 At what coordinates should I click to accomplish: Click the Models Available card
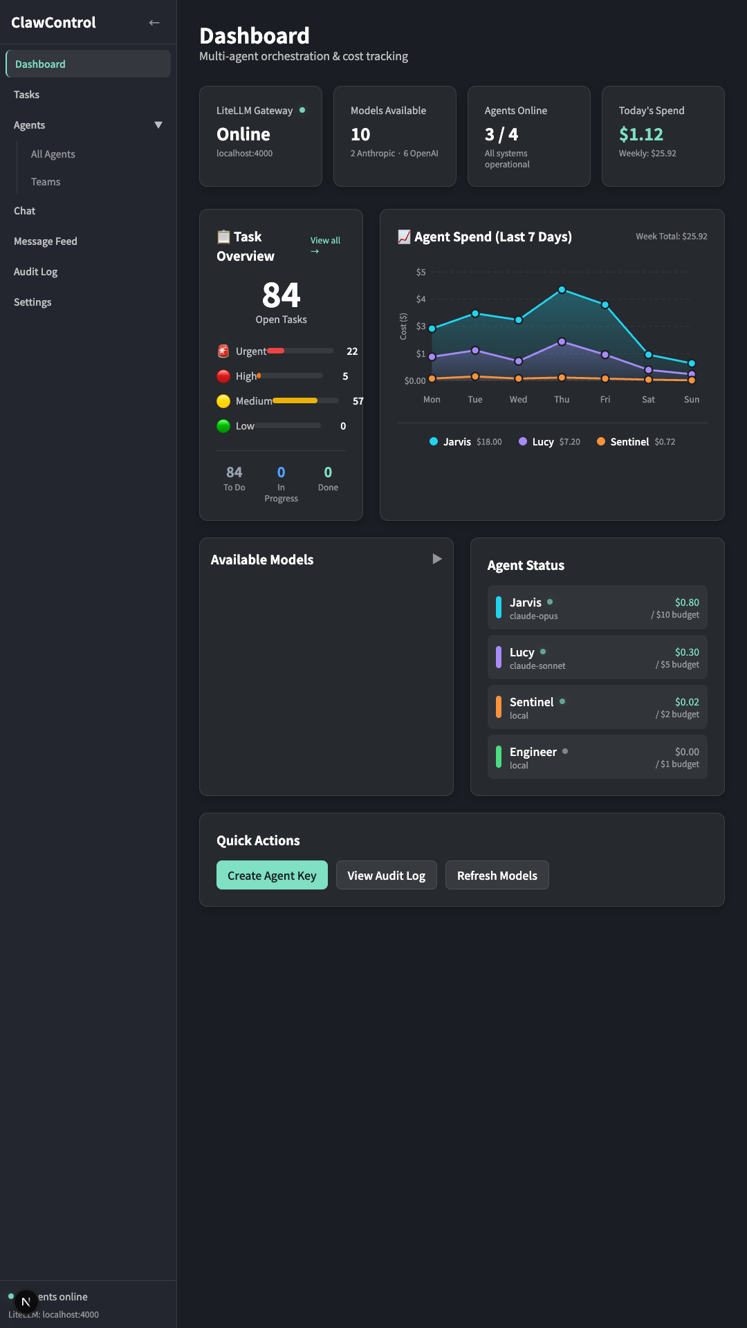395,136
